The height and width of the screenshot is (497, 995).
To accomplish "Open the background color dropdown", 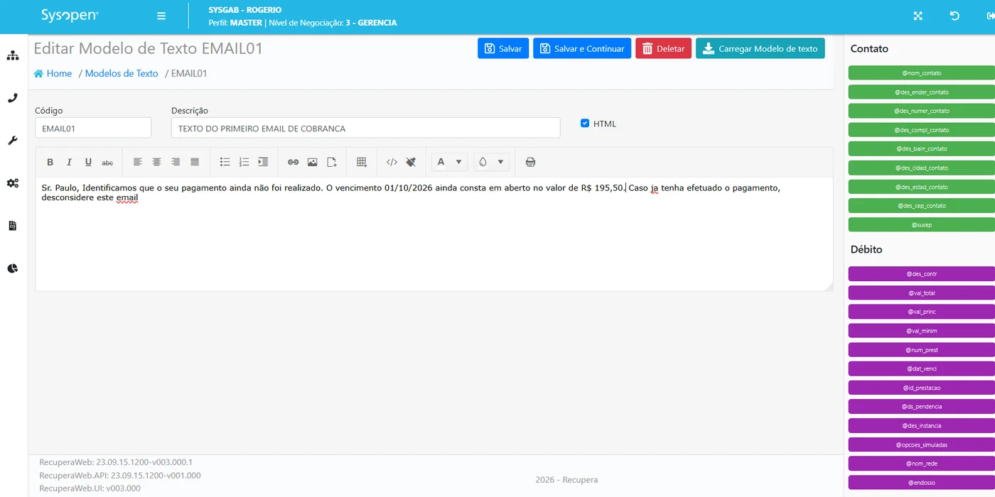I will (492, 163).
